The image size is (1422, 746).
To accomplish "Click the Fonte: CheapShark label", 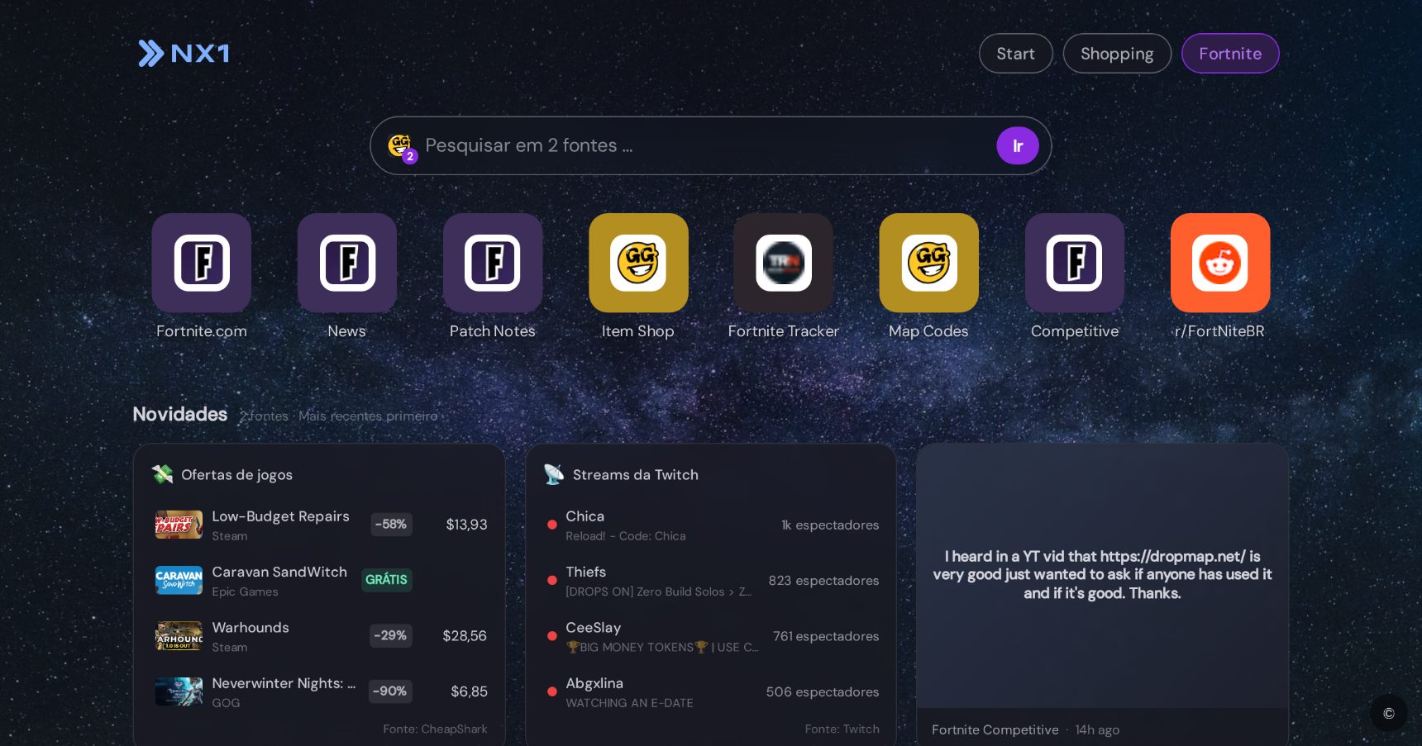I will [x=435, y=729].
